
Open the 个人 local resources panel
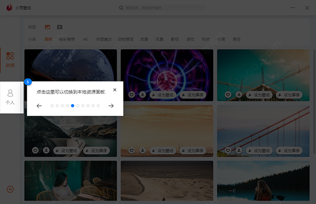pyautogui.click(x=10, y=97)
